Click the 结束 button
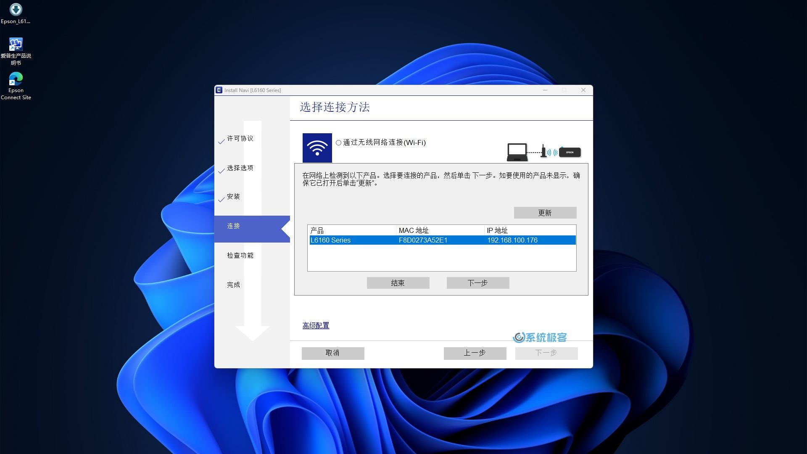 tap(398, 283)
